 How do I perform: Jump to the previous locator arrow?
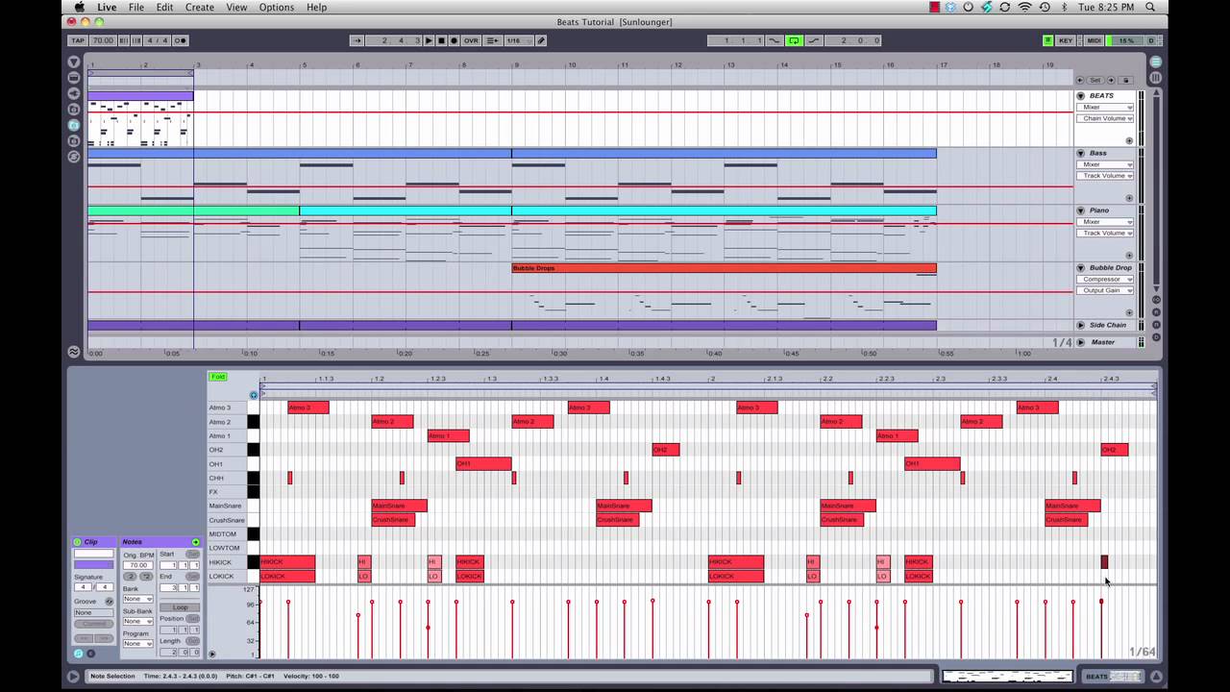1080,80
